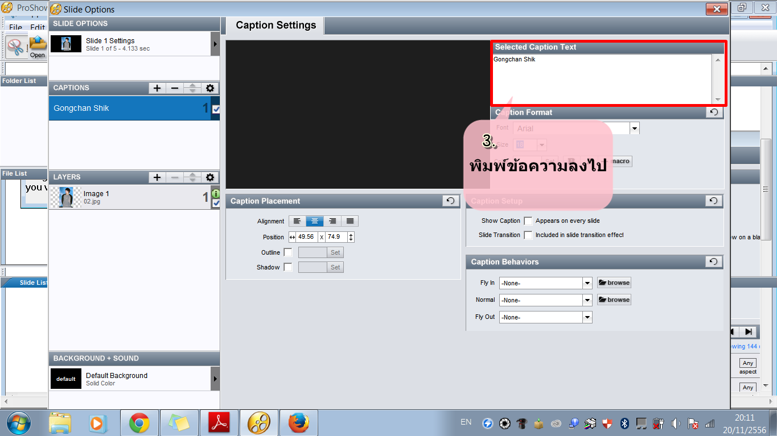Click the Shadow color swatch
This screenshot has height=436, width=777.
(313, 267)
